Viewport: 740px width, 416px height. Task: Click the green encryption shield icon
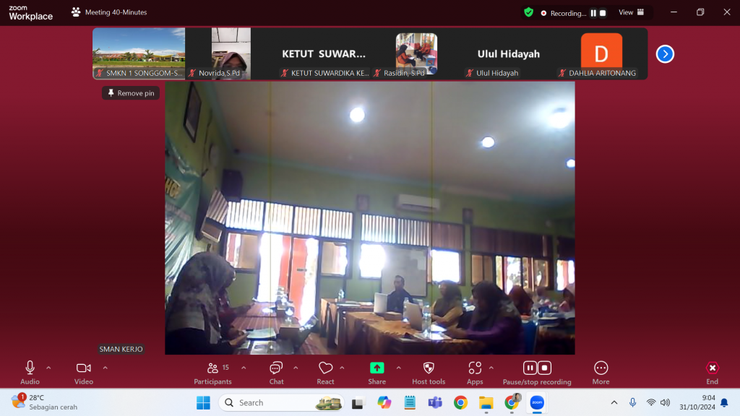[x=528, y=12]
